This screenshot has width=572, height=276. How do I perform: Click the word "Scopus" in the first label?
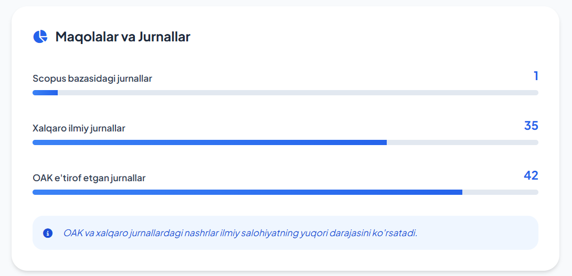pyautogui.click(x=47, y=79)
